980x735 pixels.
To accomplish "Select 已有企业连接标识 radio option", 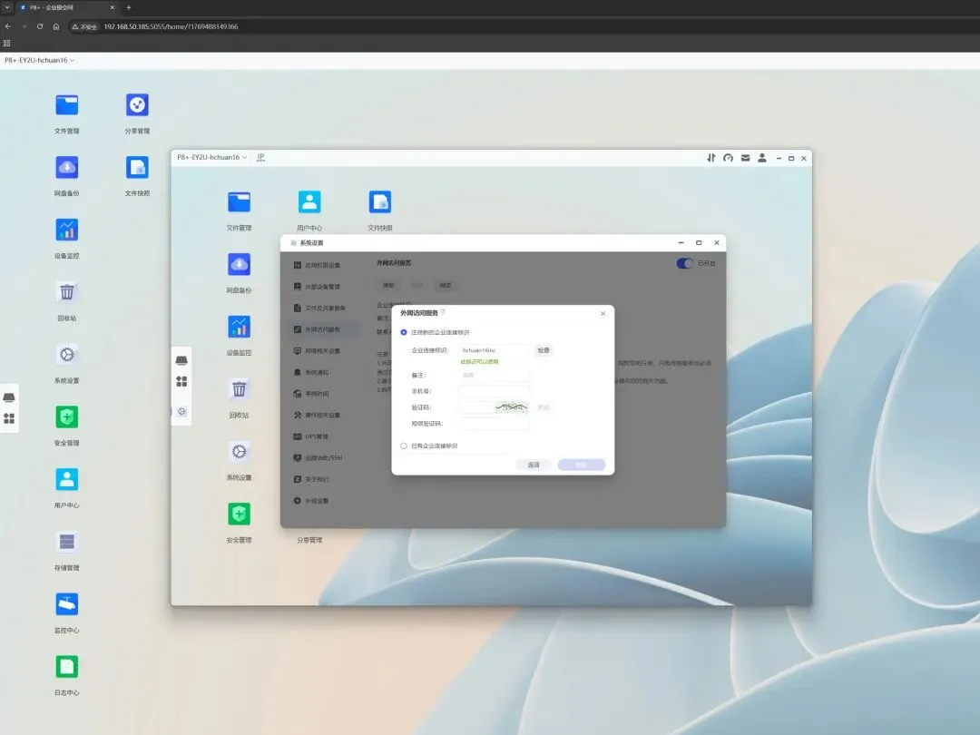I will 404,446.
